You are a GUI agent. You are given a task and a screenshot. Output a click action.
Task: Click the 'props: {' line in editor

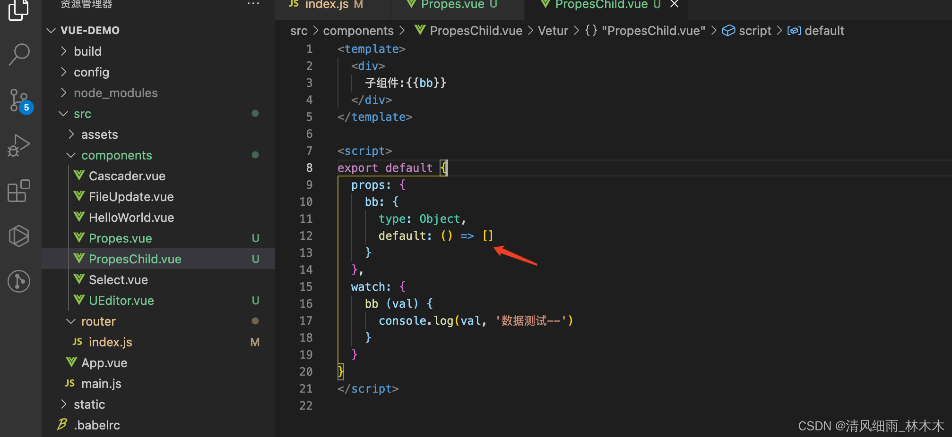point(378,185)
